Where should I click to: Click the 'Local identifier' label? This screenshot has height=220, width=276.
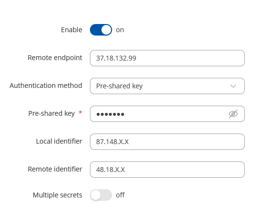59,141
